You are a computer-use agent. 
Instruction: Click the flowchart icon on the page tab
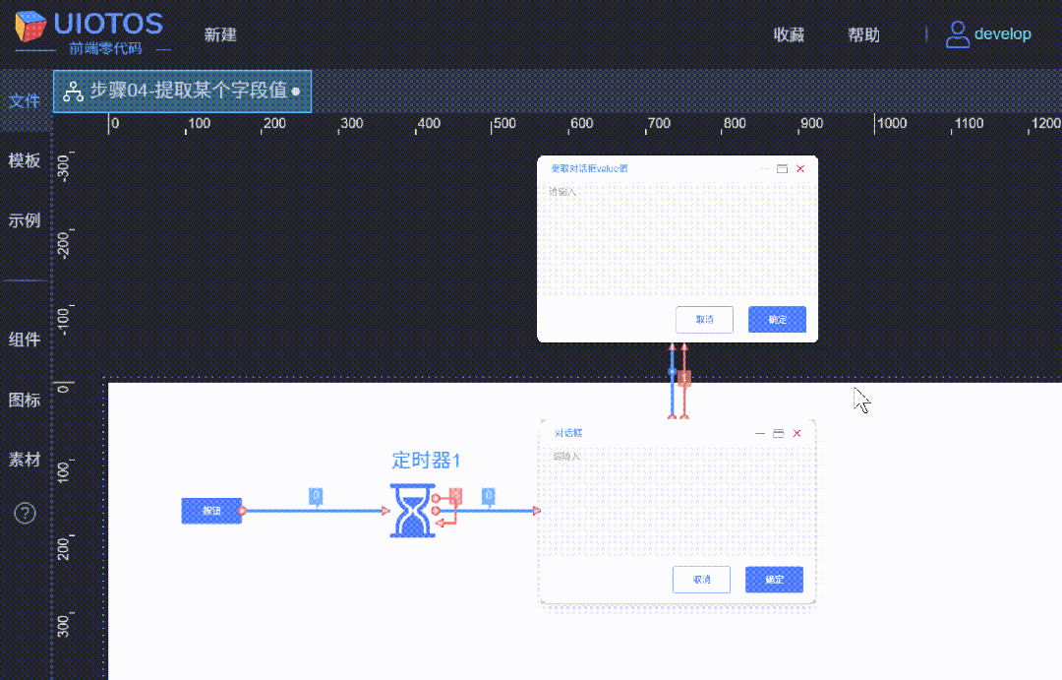[75, 91]
